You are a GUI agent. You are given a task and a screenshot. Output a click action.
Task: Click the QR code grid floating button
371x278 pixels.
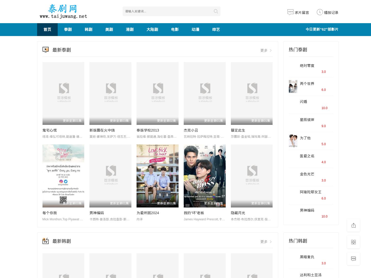click(353, 242)
